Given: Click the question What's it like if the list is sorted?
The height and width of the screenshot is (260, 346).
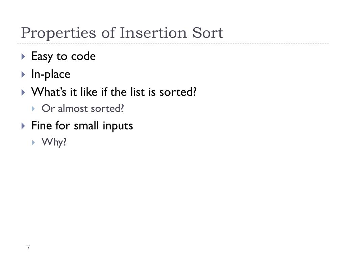Looking at the screenshot, I should pyautogui.click(x=114, y=92).
